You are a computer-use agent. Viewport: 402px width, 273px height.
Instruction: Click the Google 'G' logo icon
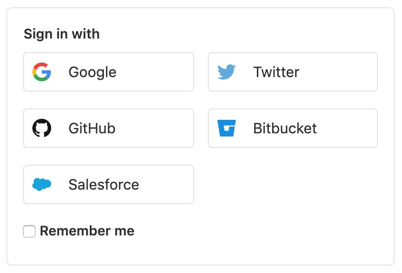(42, 72)
